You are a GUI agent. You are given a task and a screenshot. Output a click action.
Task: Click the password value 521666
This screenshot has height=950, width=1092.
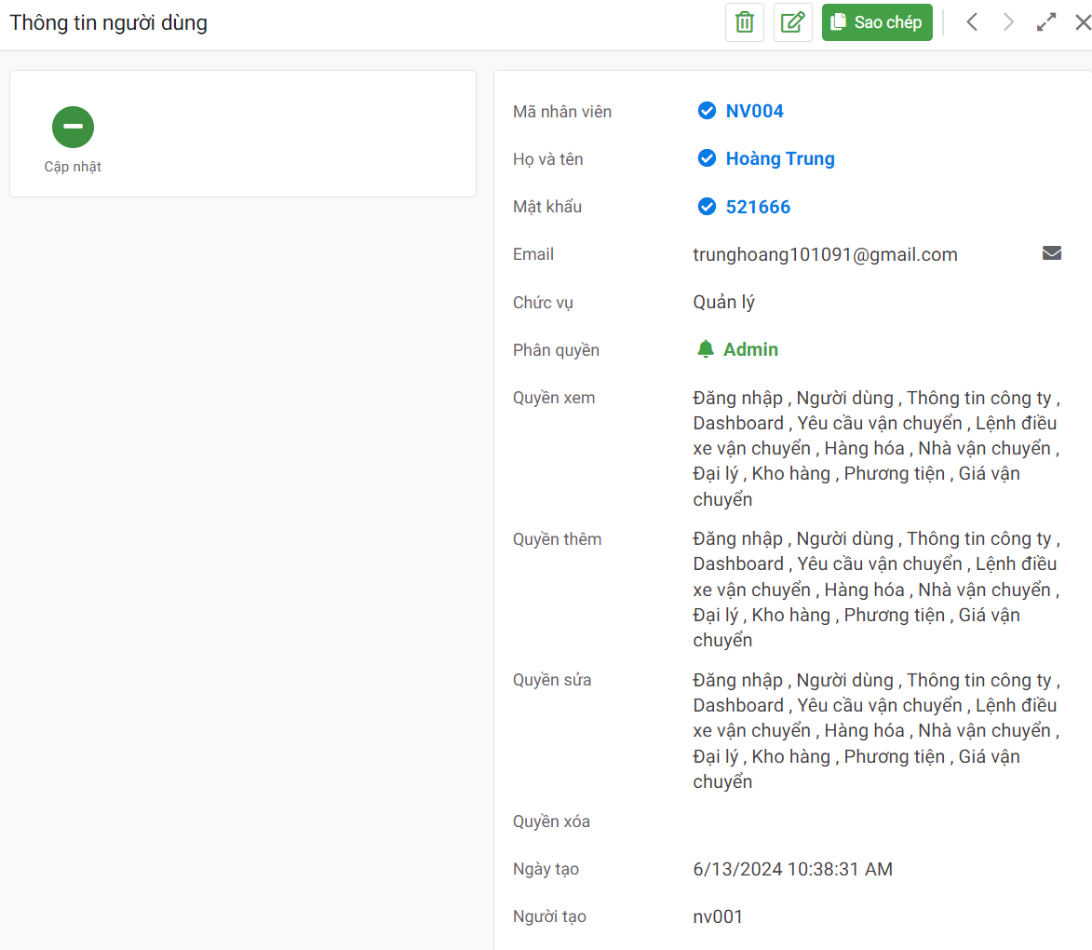[x=758, y=207]
